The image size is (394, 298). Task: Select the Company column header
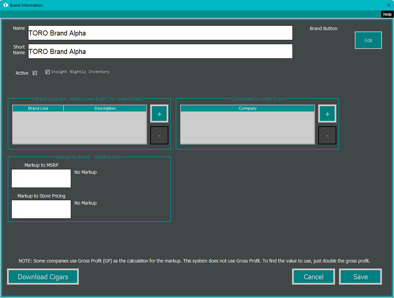[x=247, y=108]
